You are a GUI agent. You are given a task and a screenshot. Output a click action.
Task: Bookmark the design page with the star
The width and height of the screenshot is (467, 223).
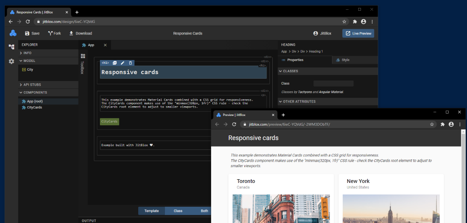point(344,22)
